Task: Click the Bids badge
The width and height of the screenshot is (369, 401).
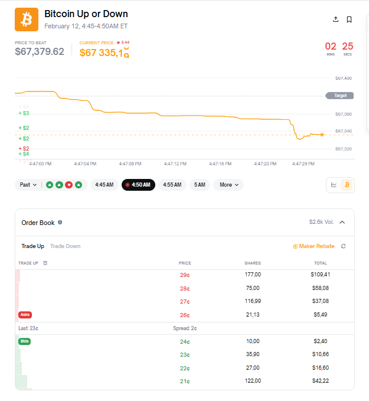Action: [x=25, y=341]
